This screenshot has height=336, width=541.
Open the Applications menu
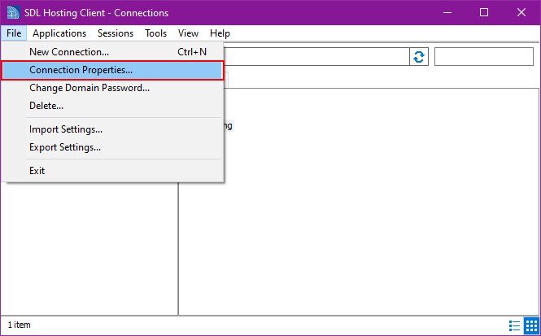tap(59, 33)
